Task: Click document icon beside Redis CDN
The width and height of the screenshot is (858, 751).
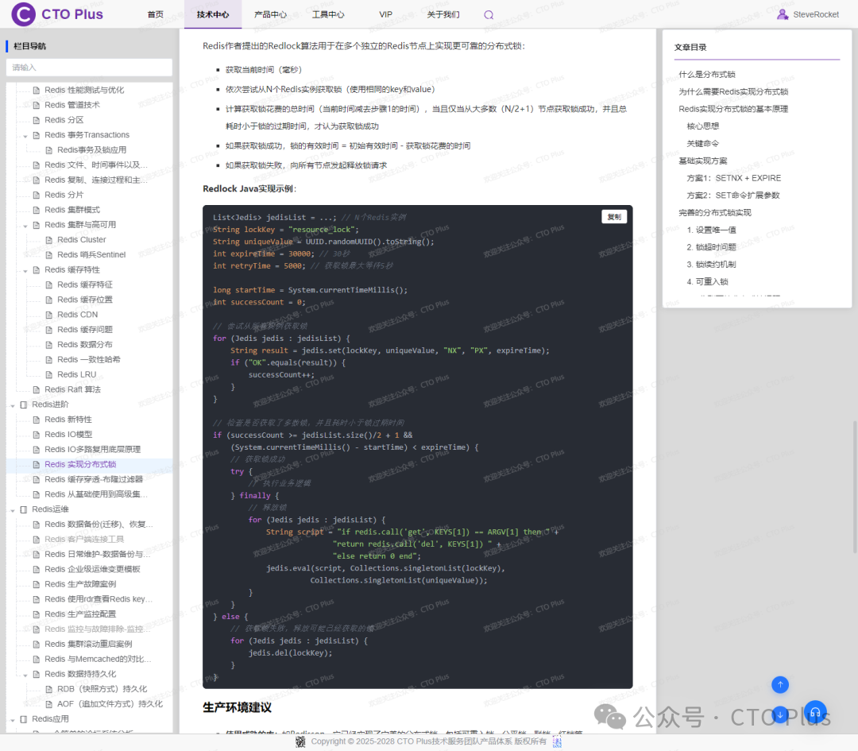Action: click(49, 315)
